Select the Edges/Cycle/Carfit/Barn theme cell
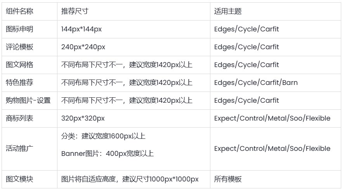342x190 pixels. (256, 83)
